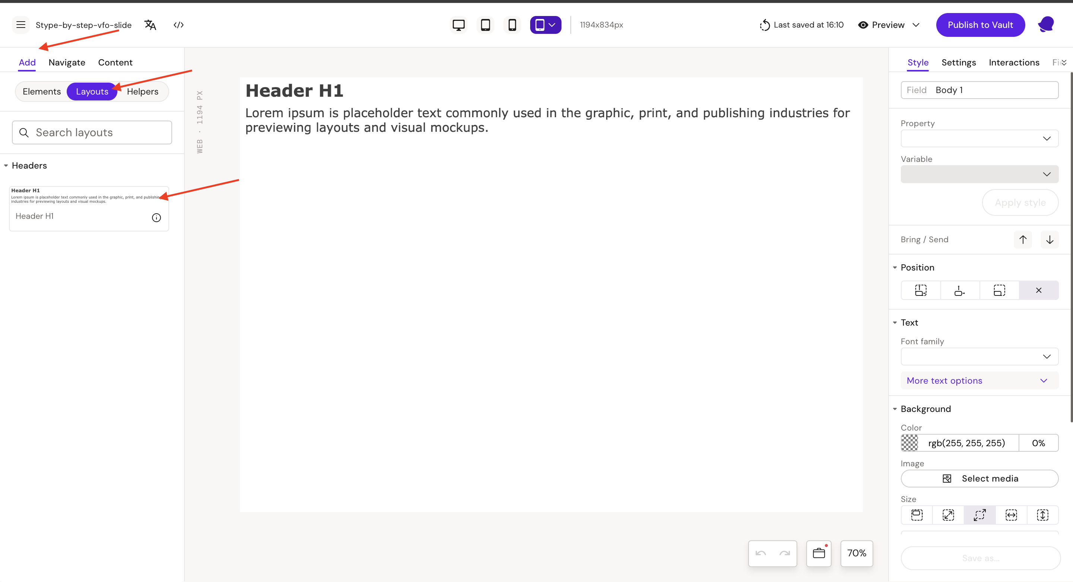1073x582 pixels.
Task: Switch to tablet device view
Action: [x=485, y=25]
